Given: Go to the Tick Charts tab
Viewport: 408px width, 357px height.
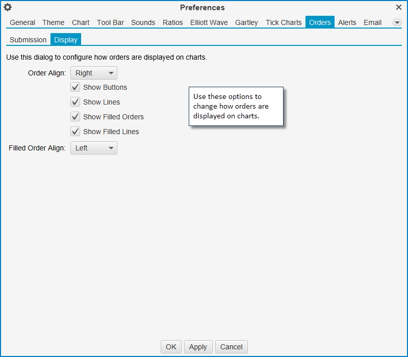Looking at the screenshot, I should 284,22.
